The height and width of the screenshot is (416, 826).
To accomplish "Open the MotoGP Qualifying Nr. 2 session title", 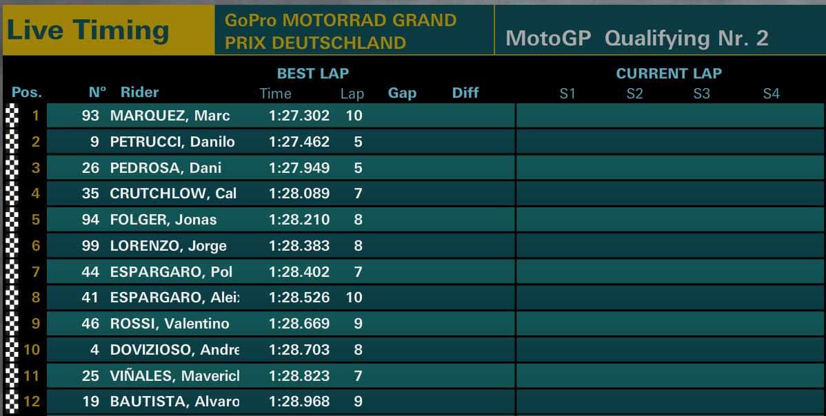I will pyautogui.click(x=637, y=39).
